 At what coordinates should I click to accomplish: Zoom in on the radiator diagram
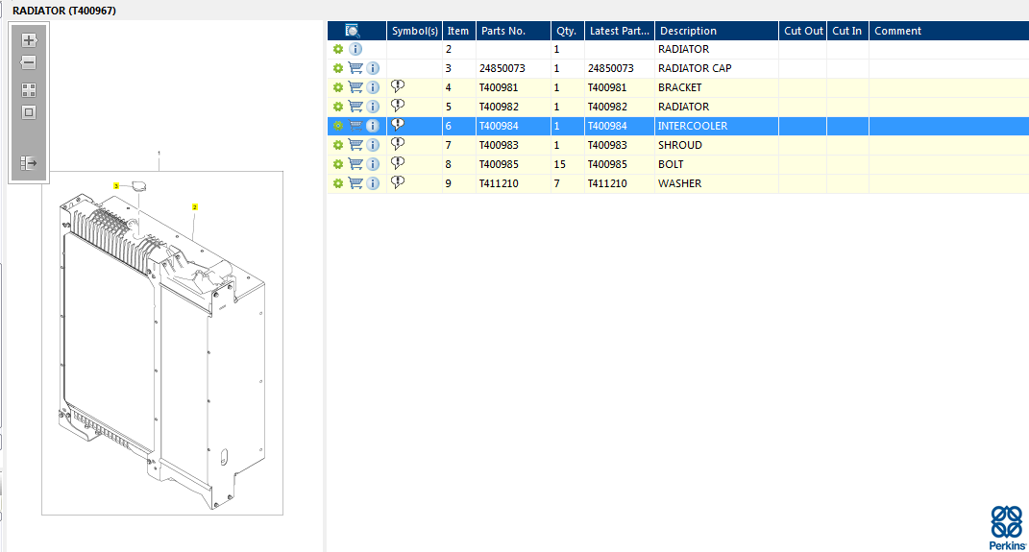pyautogui.click(x=29, y=40)
